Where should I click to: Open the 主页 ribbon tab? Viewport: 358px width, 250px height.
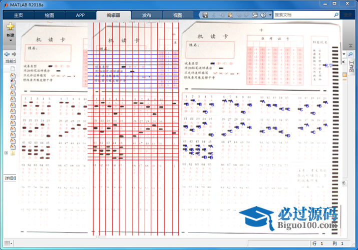(x=18, y=15)
